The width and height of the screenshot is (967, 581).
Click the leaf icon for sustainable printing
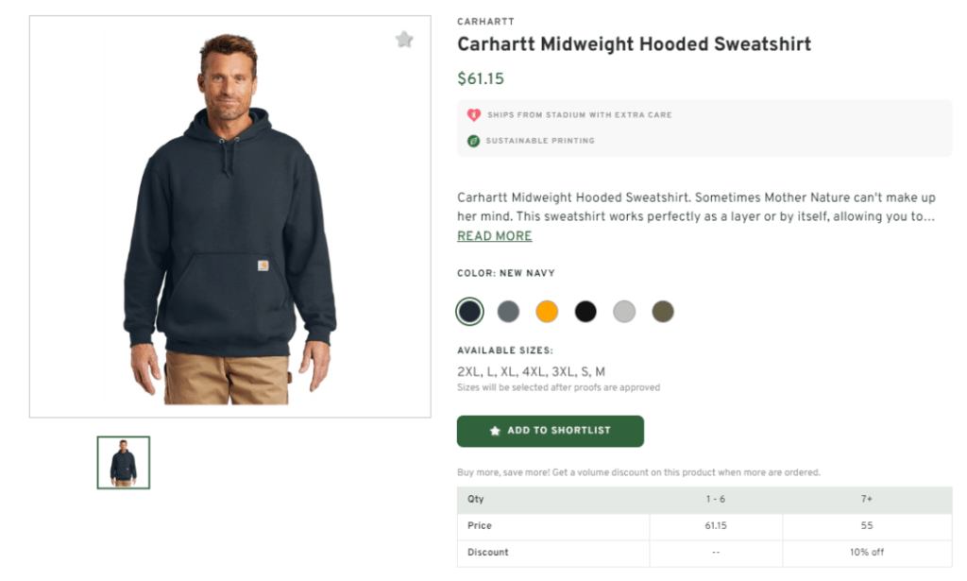click(x=473, y=141)
